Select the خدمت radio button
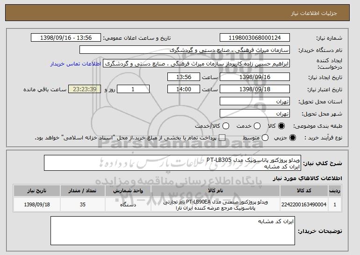This screenshot has height=255, width=360. tap(257, 126)
